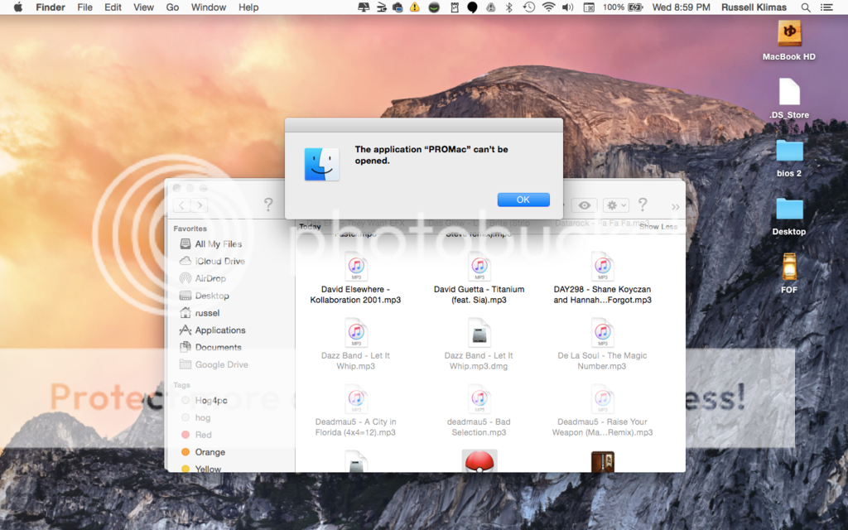Toggle Quick Look eye button in Finder toolbar
The image size is (848, 530).
coord(585,205)
